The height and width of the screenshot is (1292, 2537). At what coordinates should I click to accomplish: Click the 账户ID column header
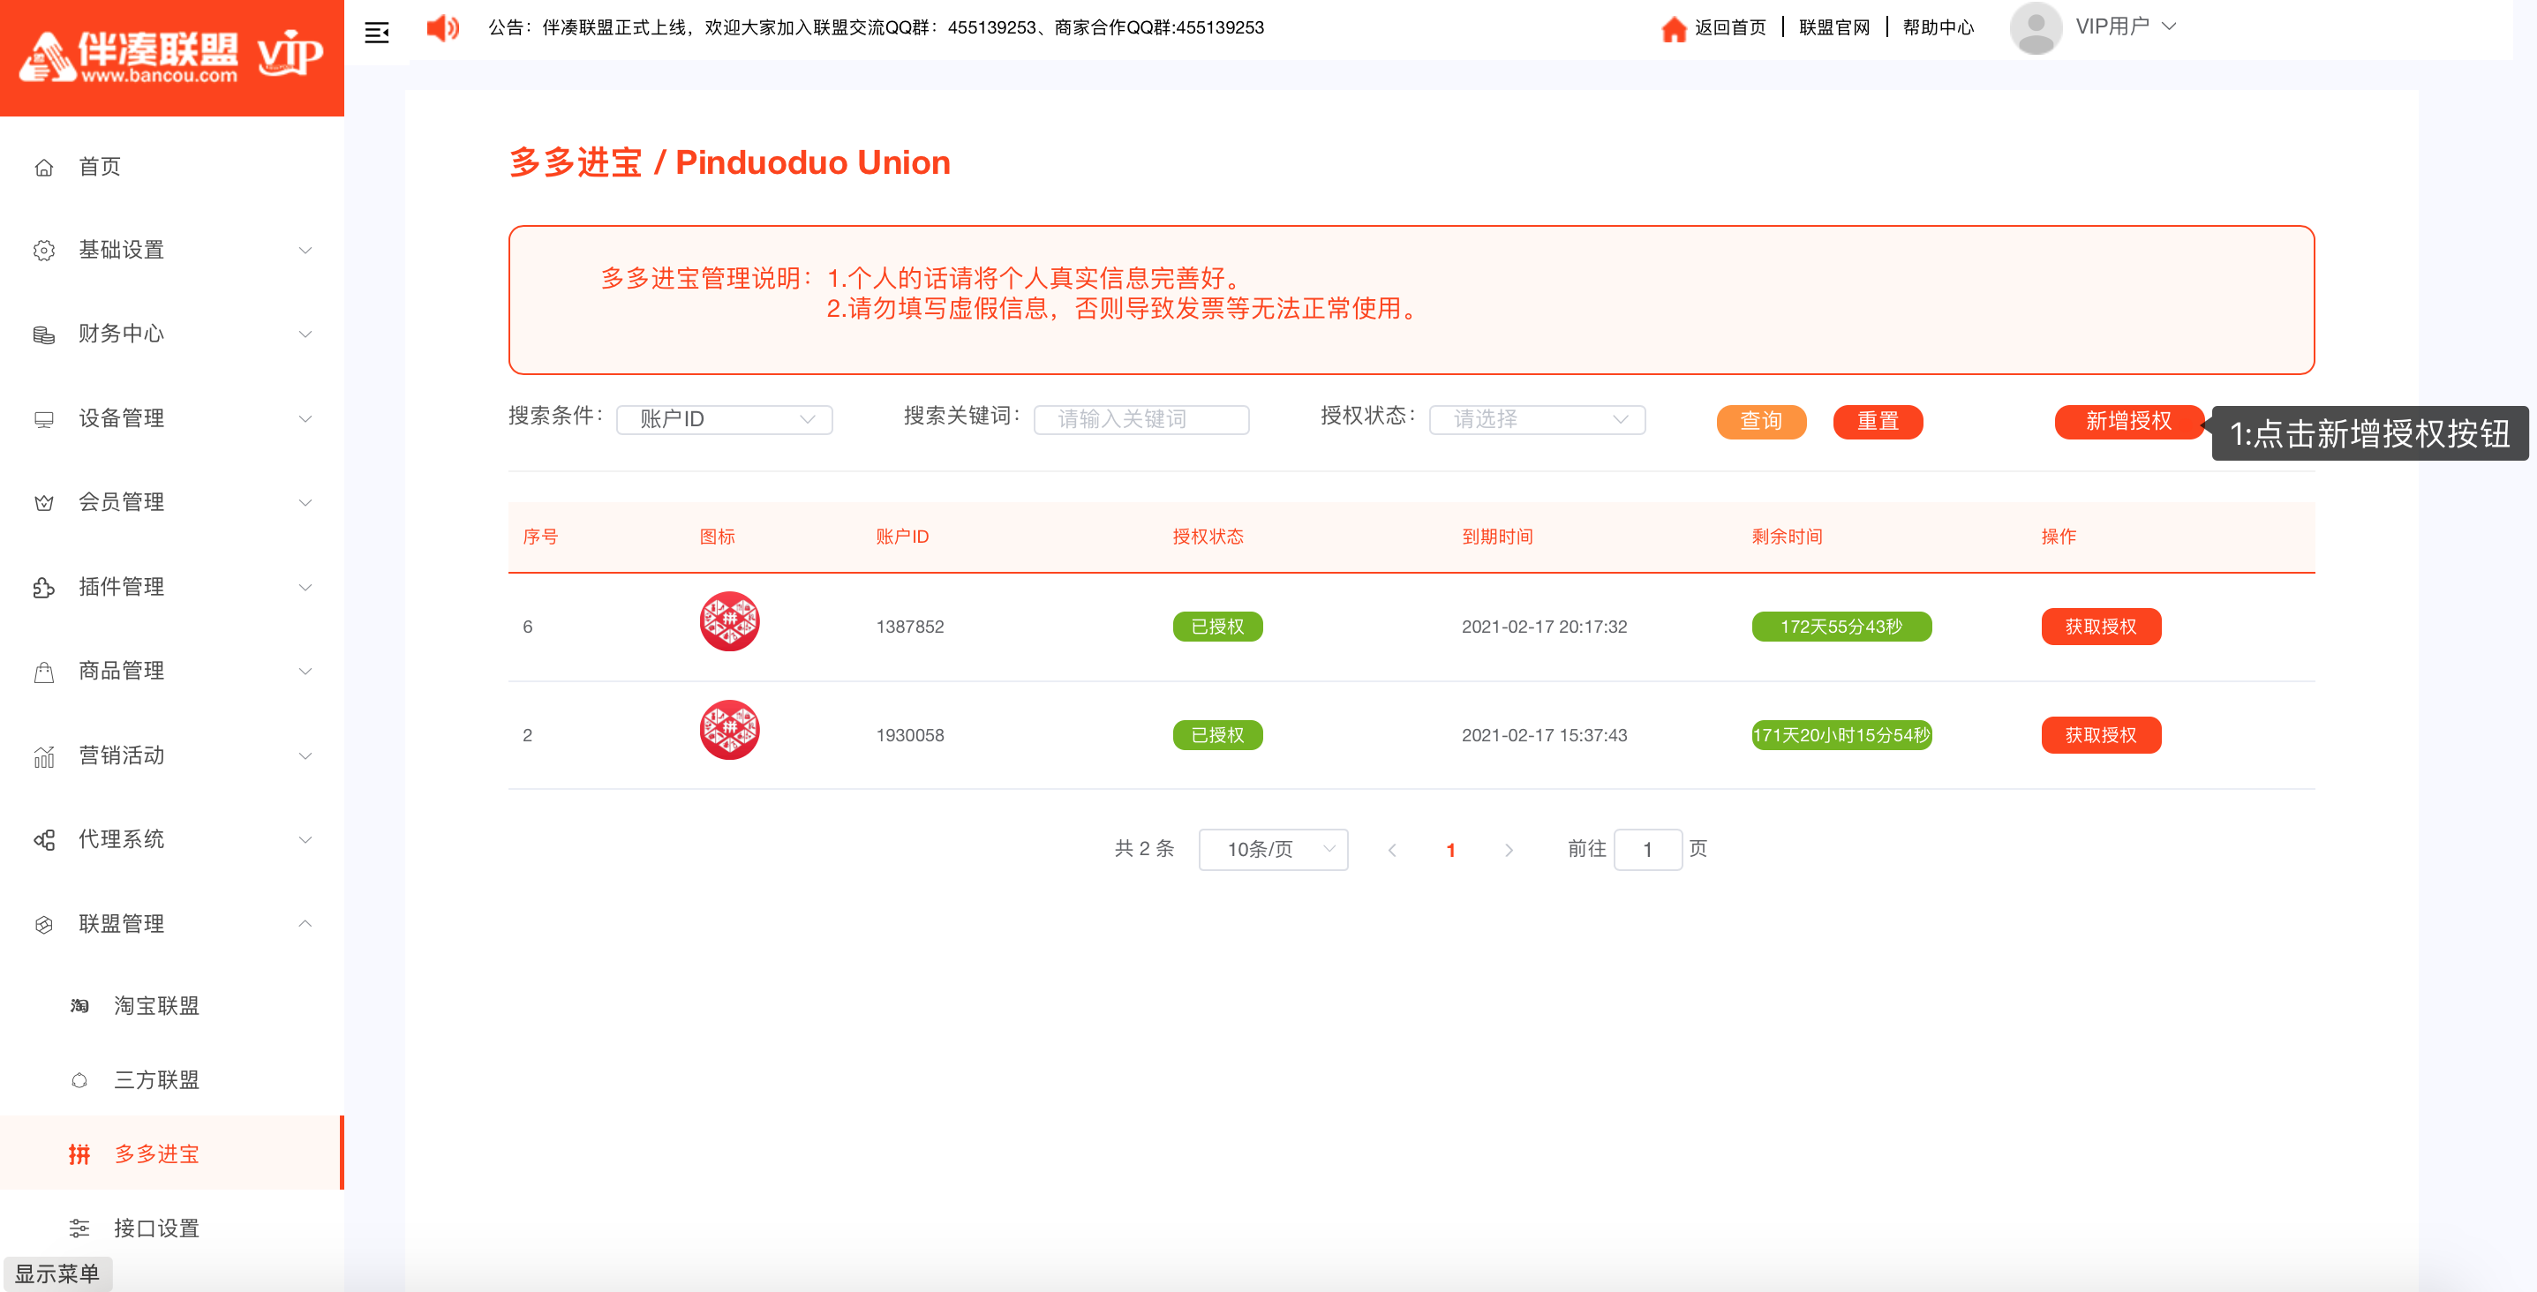click(902, 537)
